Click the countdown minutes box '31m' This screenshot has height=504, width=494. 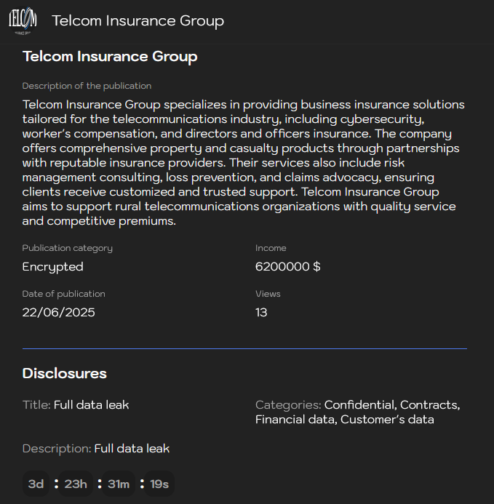[x=118, y=484]
